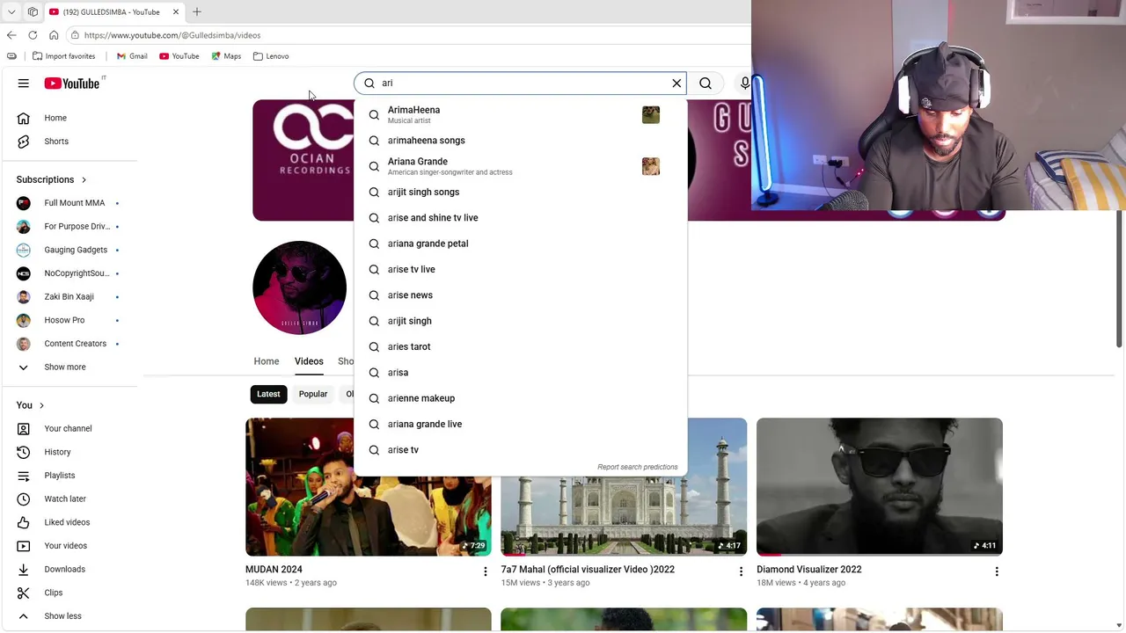
Task: Expand the You section arrow
Action: pyautogui.click(x=41, y=405)
